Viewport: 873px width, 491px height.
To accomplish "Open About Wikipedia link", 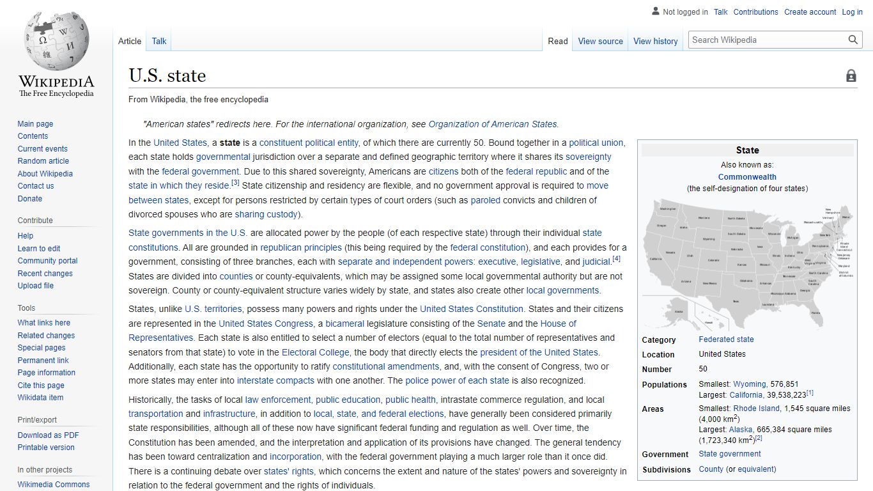I will point(45,174).
